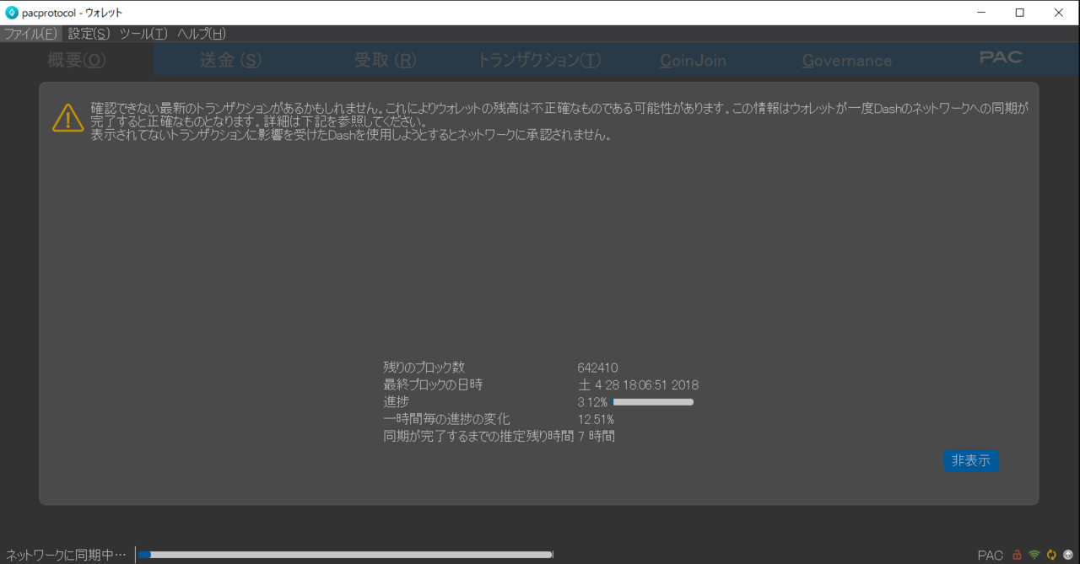This screenshot has width=1080, height=564.
Task: Open the ヘルプ(H) menu
Action: coord(201,34)
